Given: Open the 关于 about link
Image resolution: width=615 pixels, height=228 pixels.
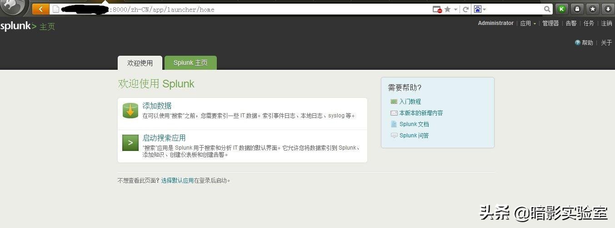Looking at the screenshot, I should (606, 43).
